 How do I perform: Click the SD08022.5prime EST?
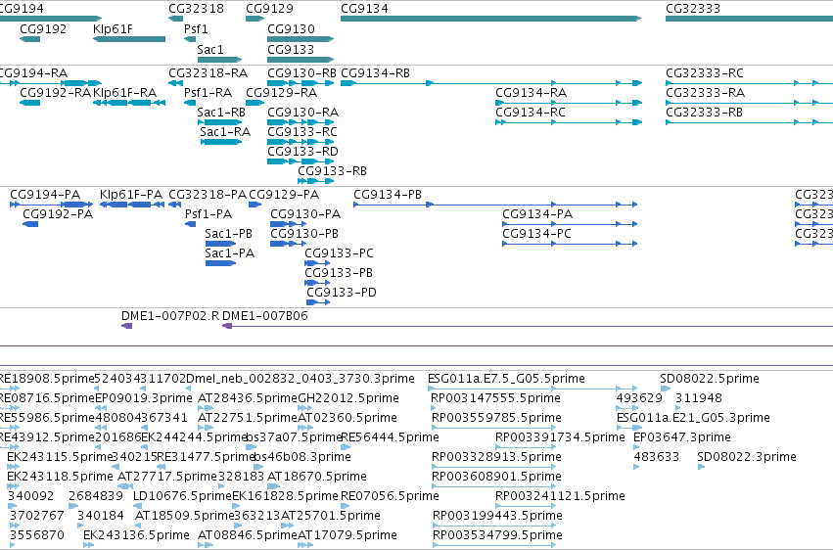tap(665, 390)
